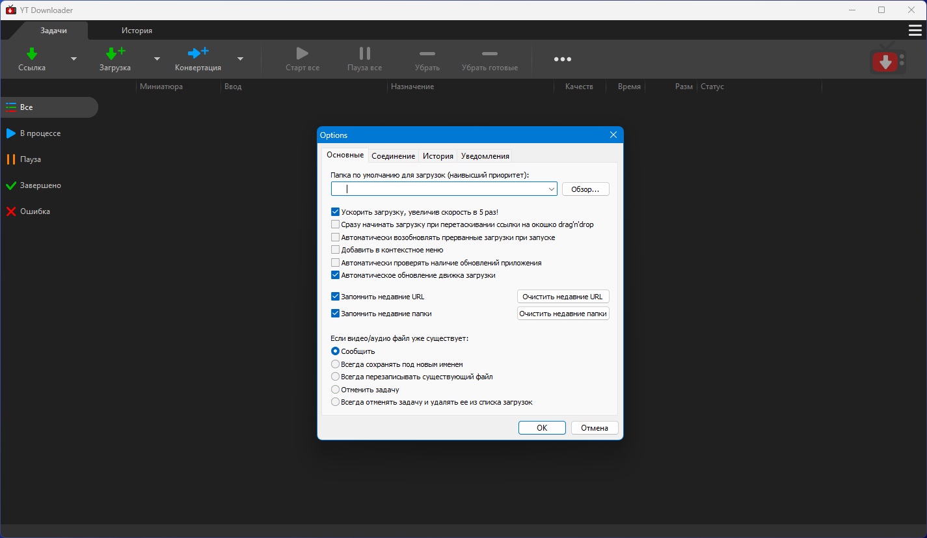Close the Options dialog
This screenshot has width=927, height=538.
(x=613, y=135)
